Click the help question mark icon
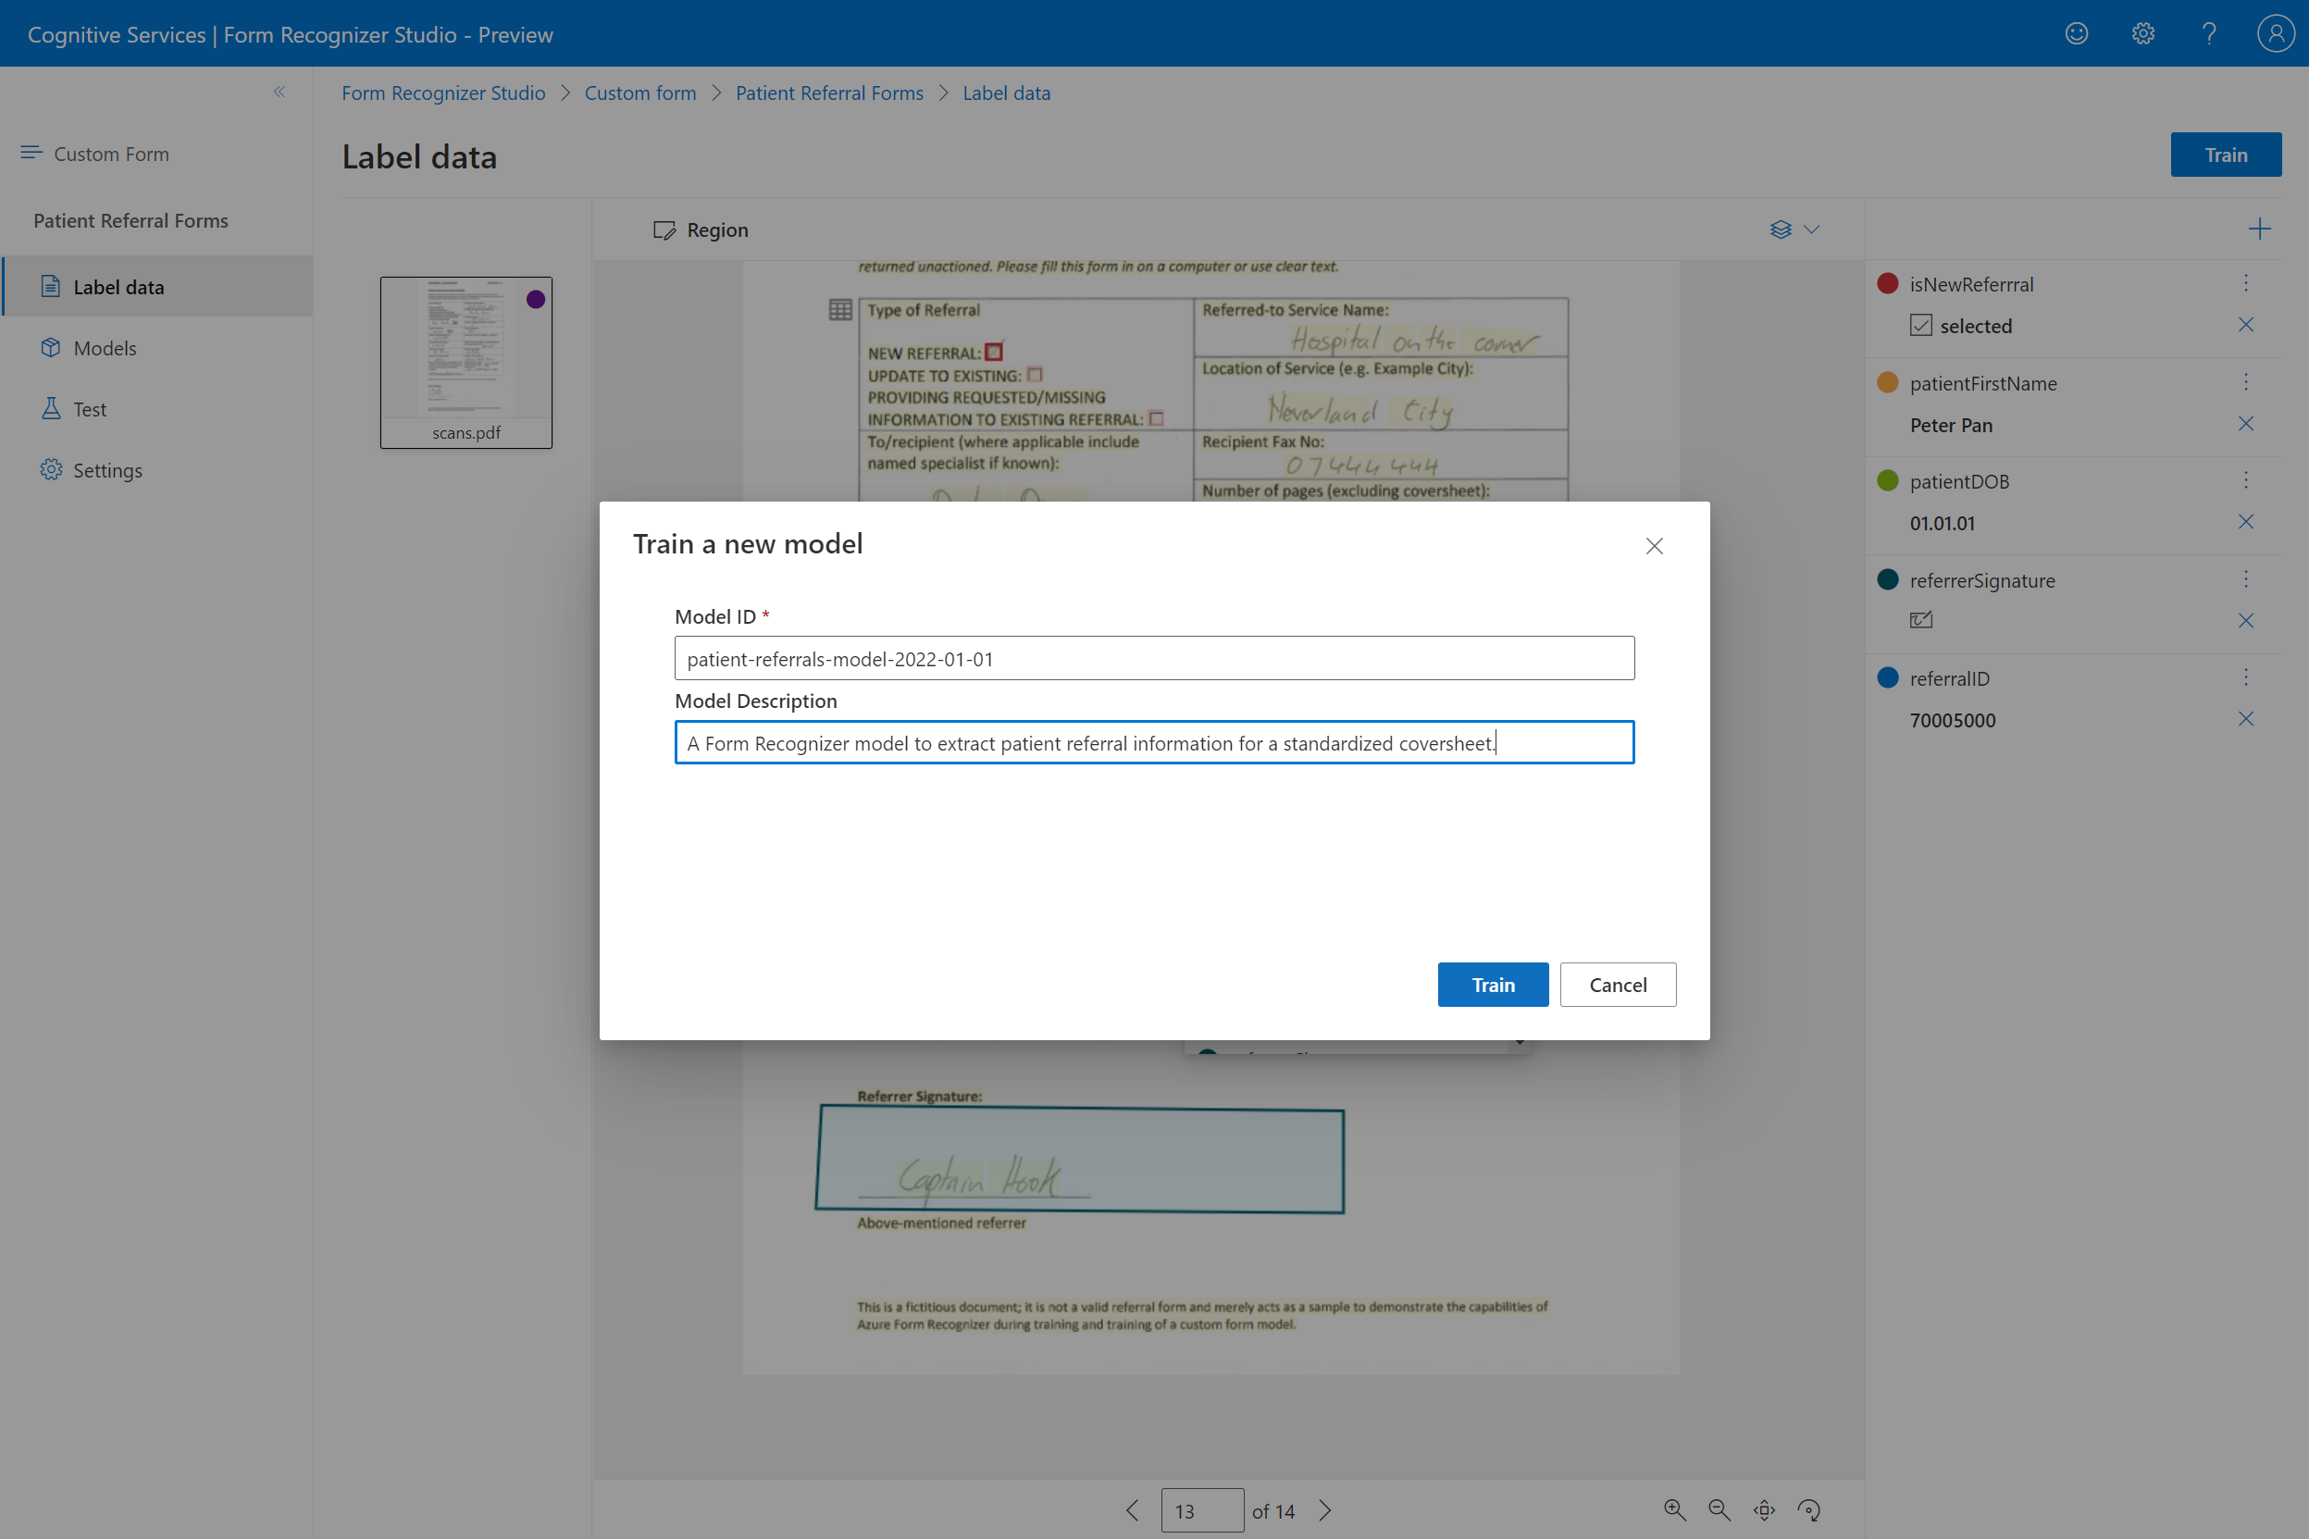Image resolution: width=2309 pixels, height=1539 pixels. 2209,34
